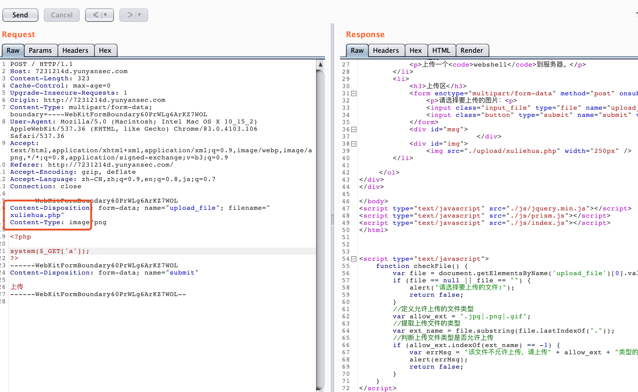This screenshot has height=392, width=638.
Task: Show the Request Hex tab
Action: point(105,50)
